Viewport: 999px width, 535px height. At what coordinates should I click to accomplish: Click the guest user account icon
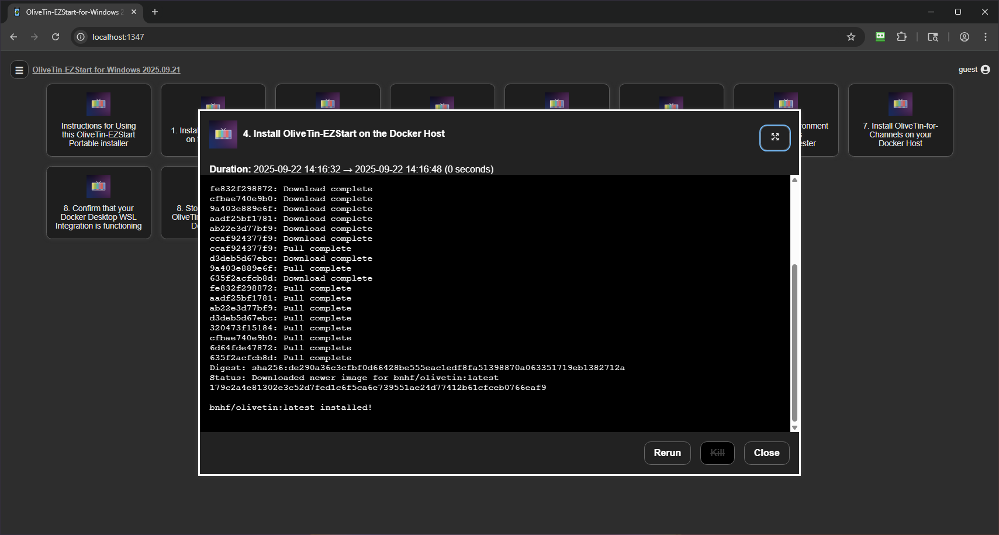[x=985, y=70]
